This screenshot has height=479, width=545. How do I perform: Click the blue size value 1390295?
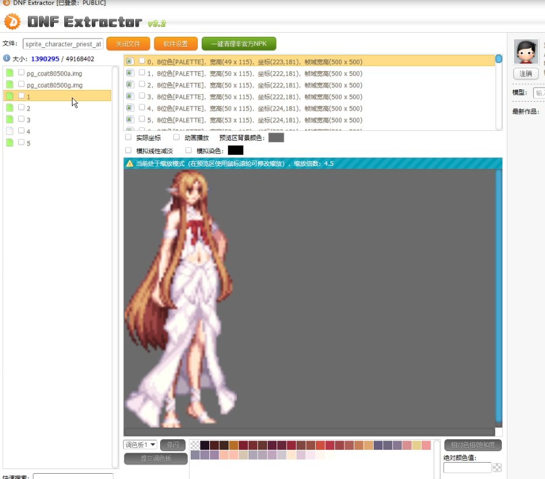click(x=45, y=58)
